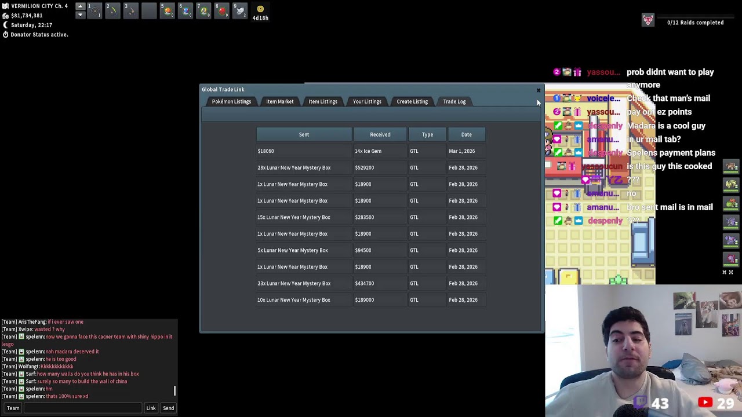Viewport: 742px width, 417px height.
Task: Select the third party Pokémon on the sidebar
Action: [x=731, y=204]
